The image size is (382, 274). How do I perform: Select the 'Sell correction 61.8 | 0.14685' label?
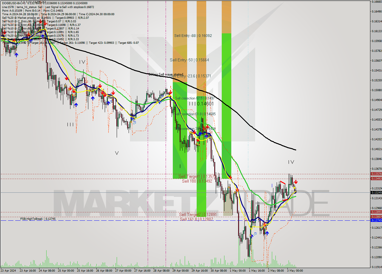click(x=195, y=114)
